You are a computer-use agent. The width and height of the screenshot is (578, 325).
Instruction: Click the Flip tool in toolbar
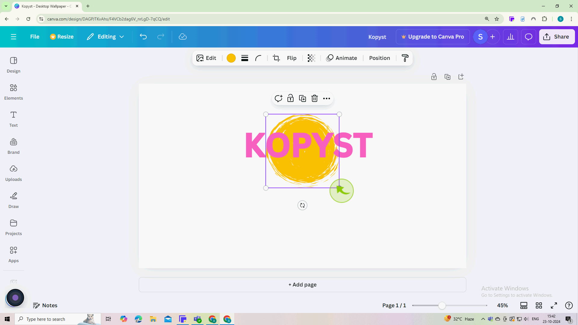point(291,58)
